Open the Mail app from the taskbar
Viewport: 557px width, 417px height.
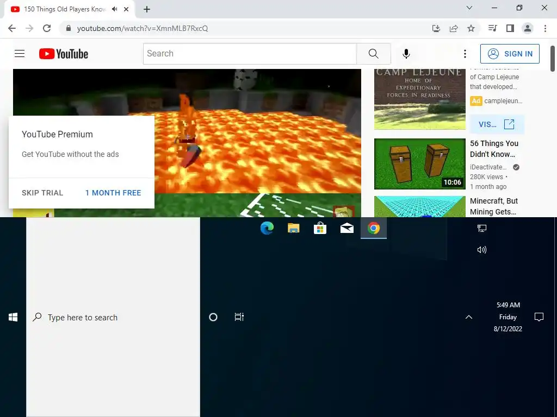click(346, 228)
